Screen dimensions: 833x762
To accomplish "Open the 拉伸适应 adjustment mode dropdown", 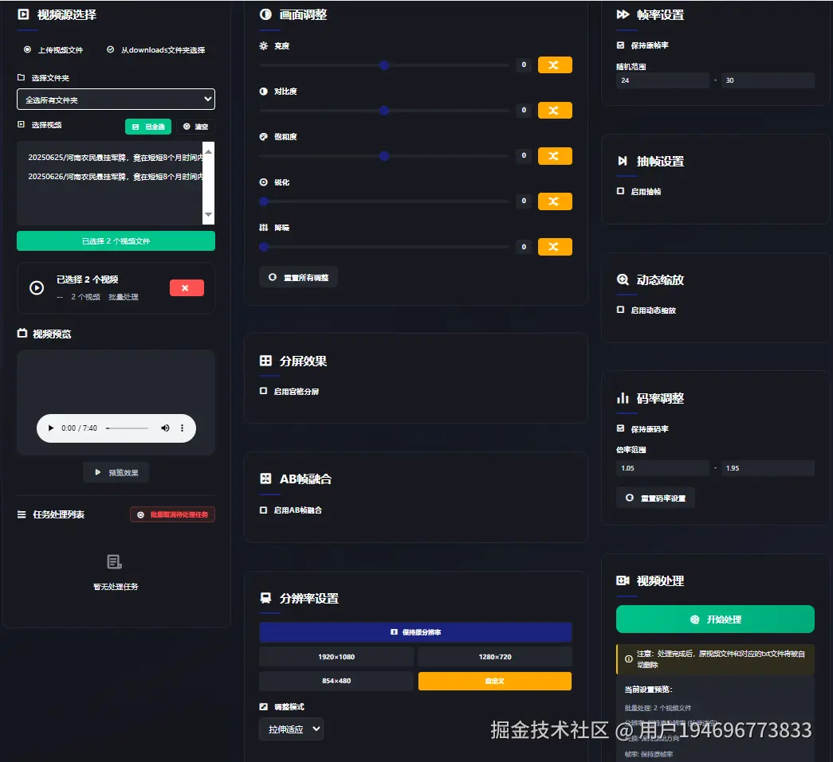I will point(291,728).
